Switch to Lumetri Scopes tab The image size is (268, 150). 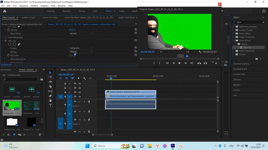tap(28, 17)
